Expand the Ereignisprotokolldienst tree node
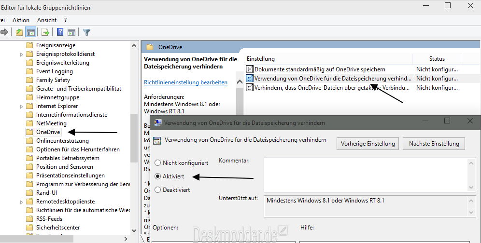The height and width of the screenshot is (243, 481). 21,54
